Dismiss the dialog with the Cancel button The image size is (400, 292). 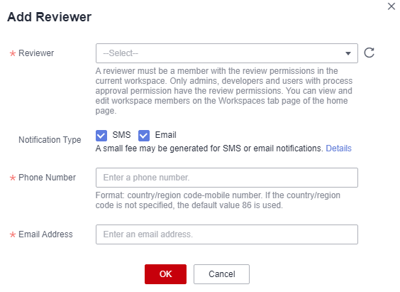coord(221,274)
